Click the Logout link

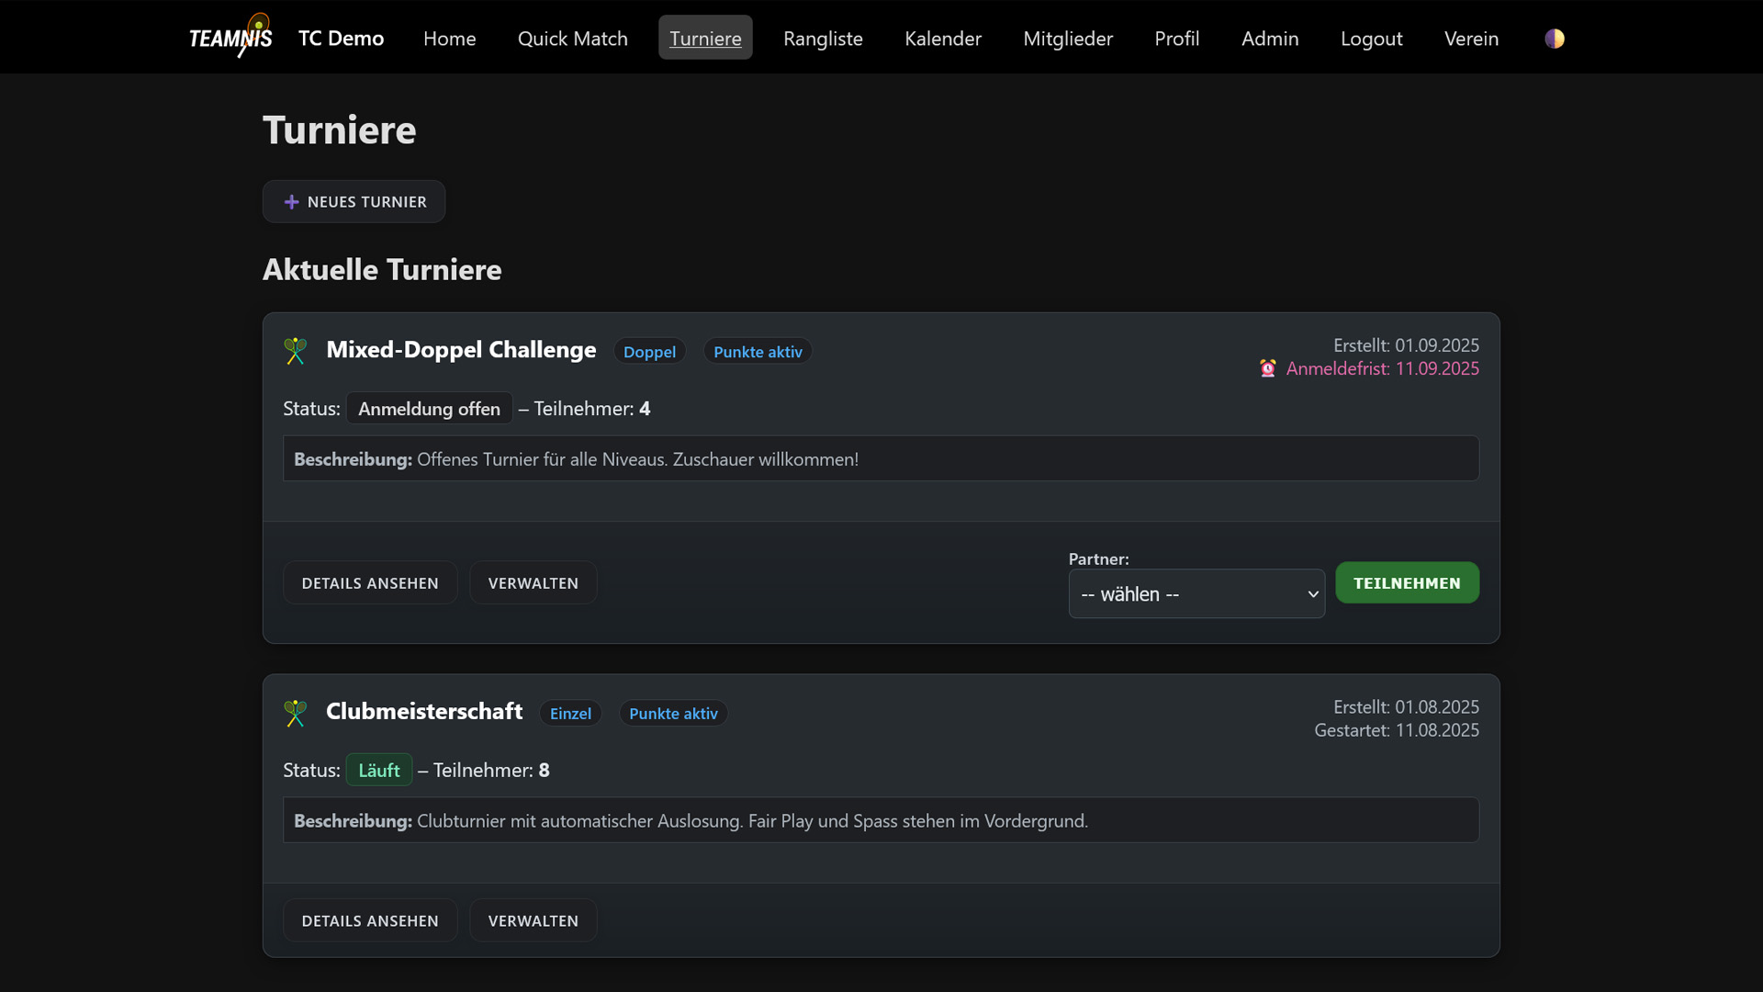pos(1371,39)
